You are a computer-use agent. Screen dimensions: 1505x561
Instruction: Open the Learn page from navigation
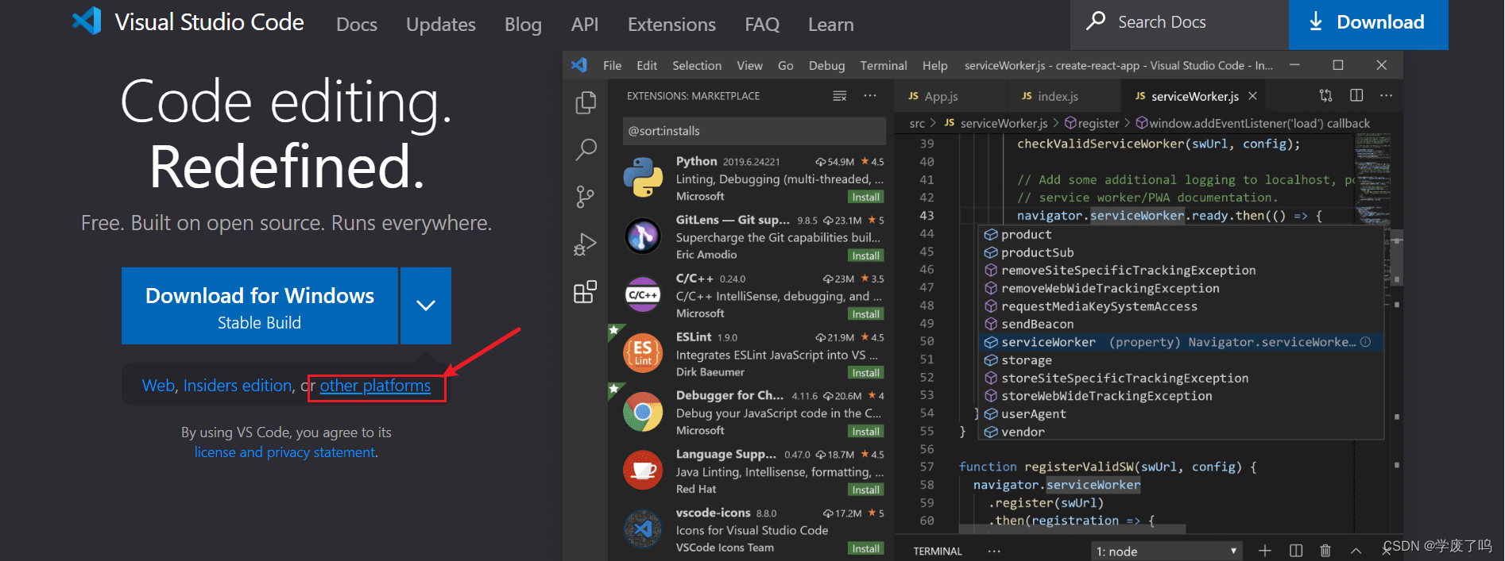[830, 25]
